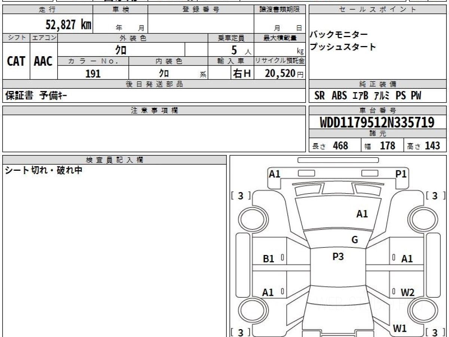Viewport: 449px width, 337px height.
Task: Click the shift type value CAT
Action: coord(16,61)
